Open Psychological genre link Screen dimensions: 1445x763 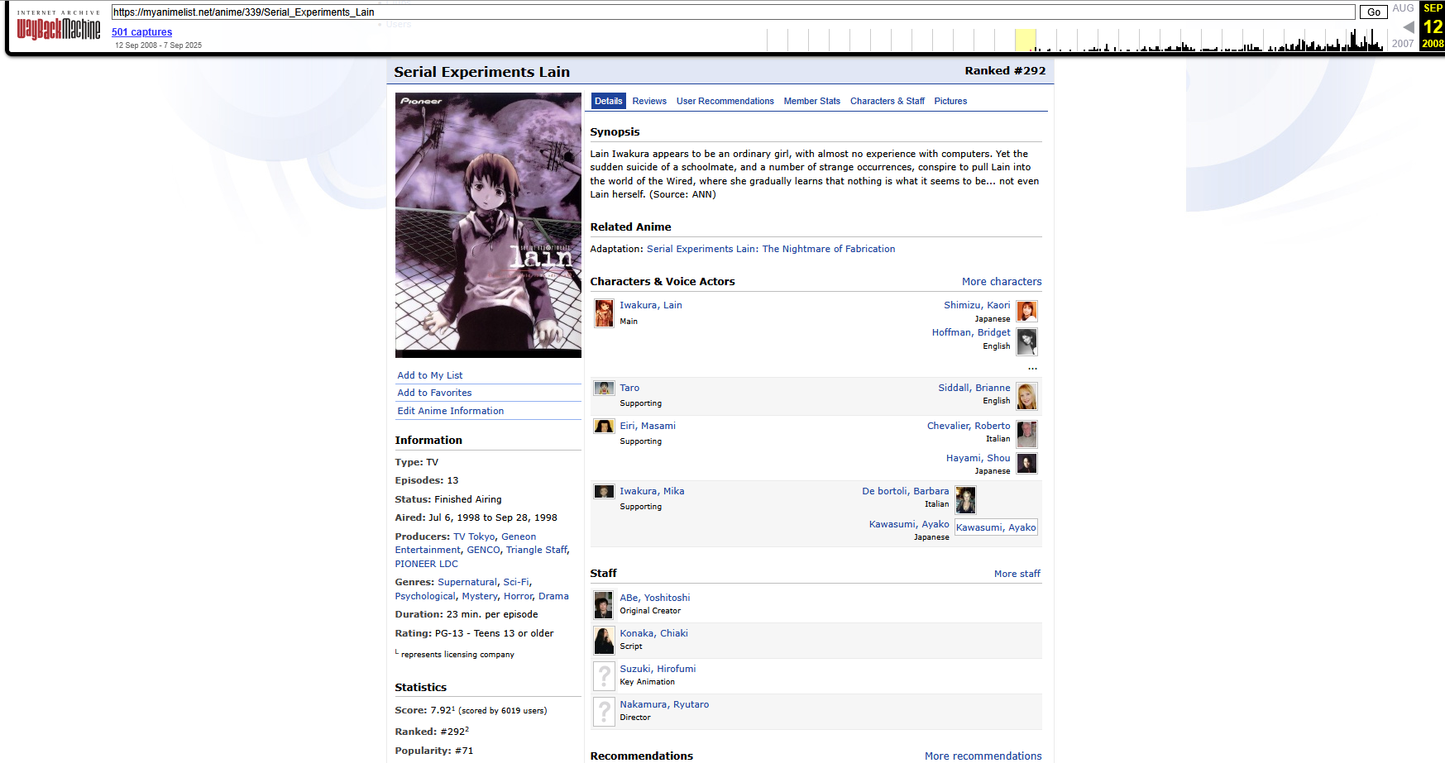pos(425,596)
